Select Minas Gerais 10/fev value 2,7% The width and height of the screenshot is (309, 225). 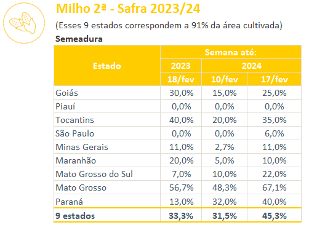225,147
